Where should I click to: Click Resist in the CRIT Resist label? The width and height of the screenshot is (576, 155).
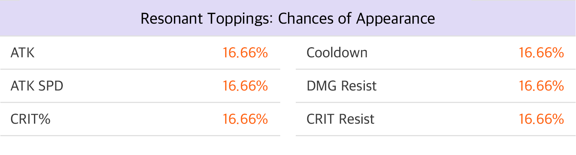357,120
